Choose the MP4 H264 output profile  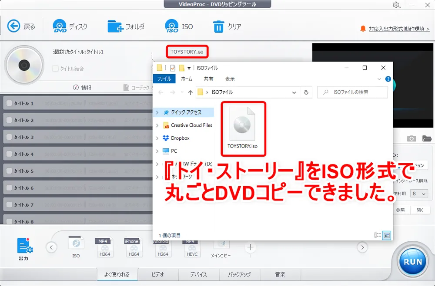point(105,247)
